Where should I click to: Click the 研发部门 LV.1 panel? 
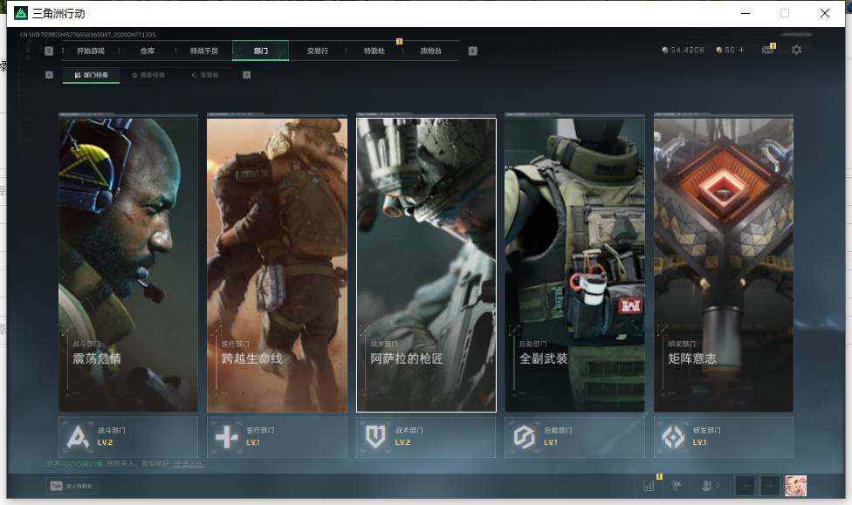[724, 437]
